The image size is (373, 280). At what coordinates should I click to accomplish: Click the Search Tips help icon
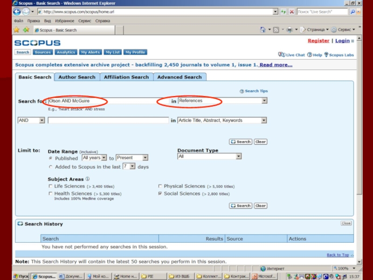[242, 91]
